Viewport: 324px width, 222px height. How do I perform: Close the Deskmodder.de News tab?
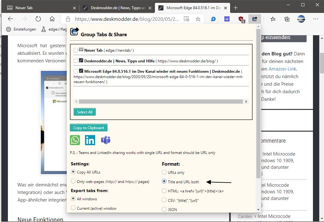[x=150, y=8]
